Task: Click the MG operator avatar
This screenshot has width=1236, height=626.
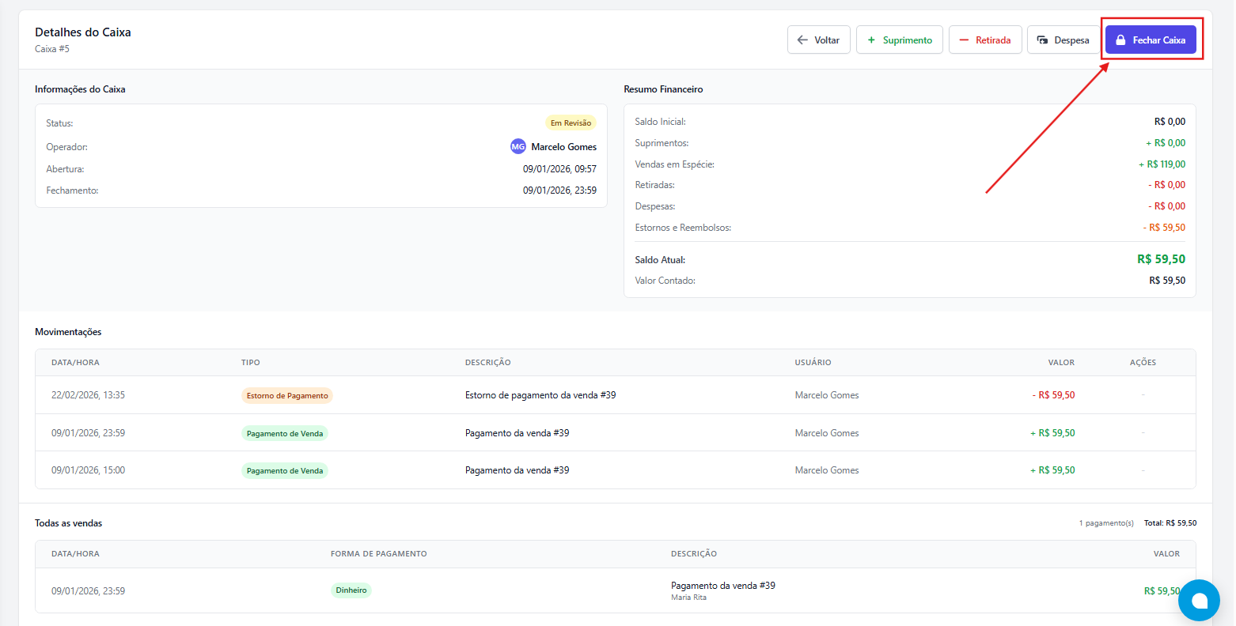Action: (x=518, y=147)
